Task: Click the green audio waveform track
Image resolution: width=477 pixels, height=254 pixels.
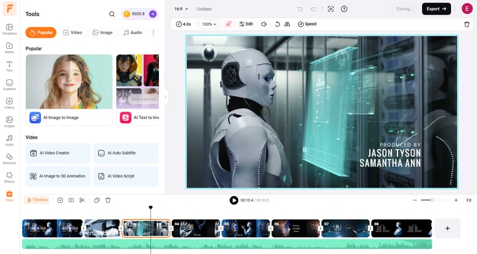Action: [227, 244]
